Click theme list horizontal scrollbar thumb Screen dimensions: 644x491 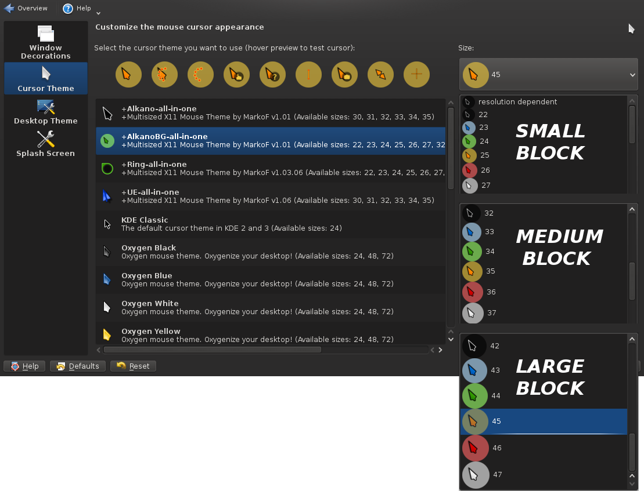click(213, 350)
